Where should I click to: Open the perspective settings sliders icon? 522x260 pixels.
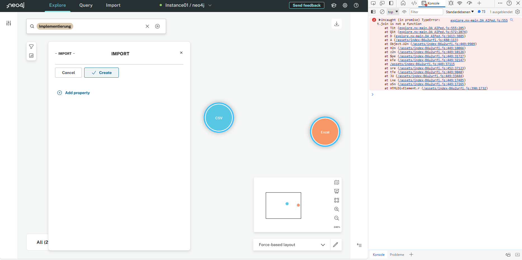pyautogui.click(x=9, y=23)
